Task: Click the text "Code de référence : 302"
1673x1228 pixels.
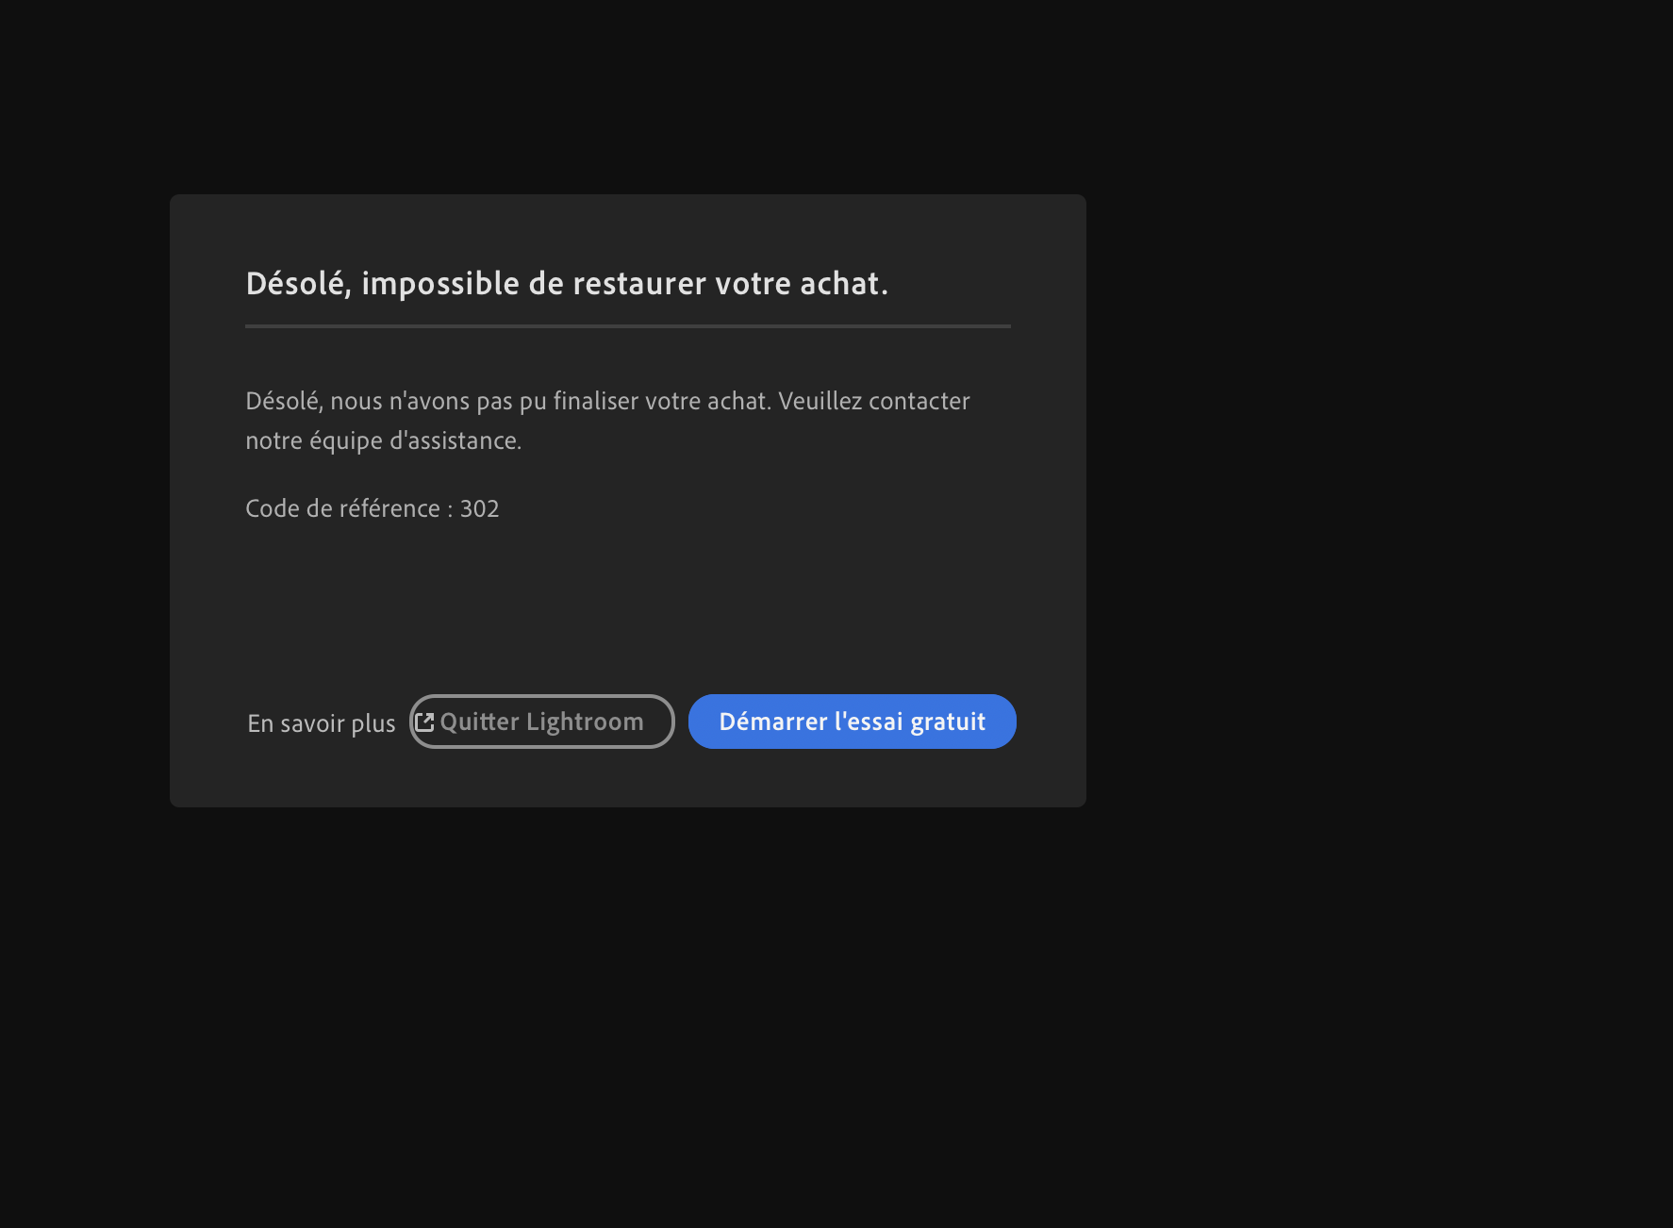Action: point(373,508)
